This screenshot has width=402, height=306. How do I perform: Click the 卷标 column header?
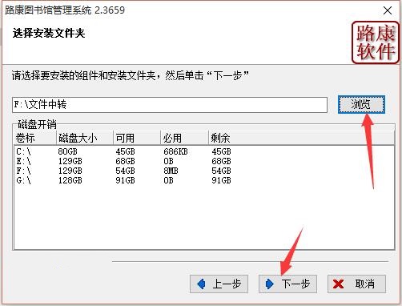[x=35, y=138]
